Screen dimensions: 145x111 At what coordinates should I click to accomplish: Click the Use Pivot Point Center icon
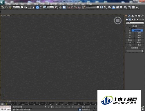56,7
